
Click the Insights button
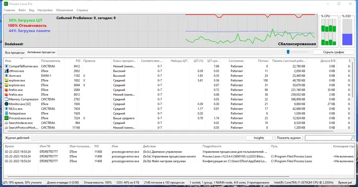259,138
